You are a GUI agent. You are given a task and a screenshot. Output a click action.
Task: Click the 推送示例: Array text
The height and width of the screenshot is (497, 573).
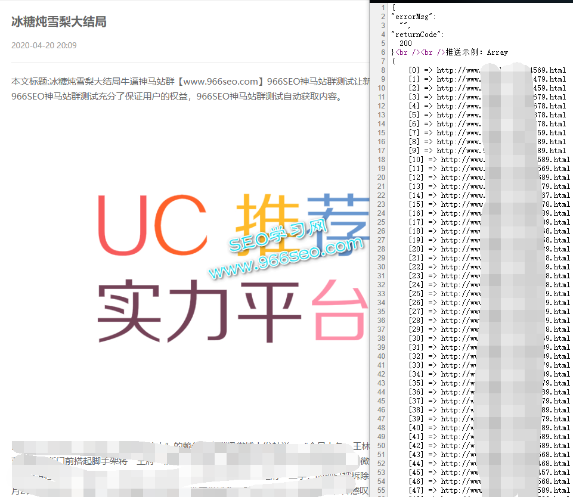[476, 52]
